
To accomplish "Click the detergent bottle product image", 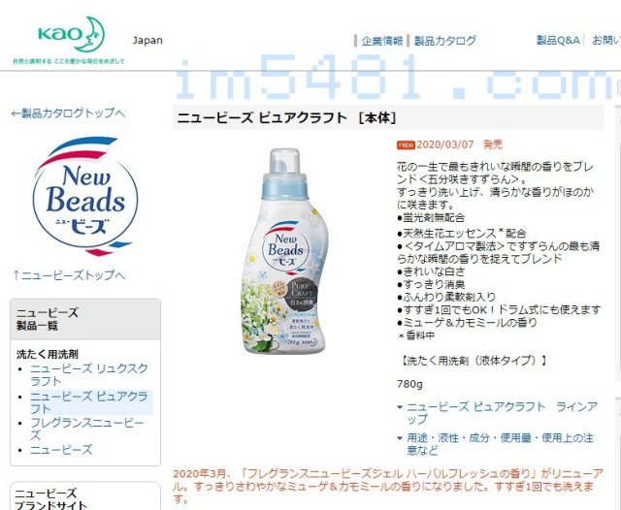I will point(285,251).
